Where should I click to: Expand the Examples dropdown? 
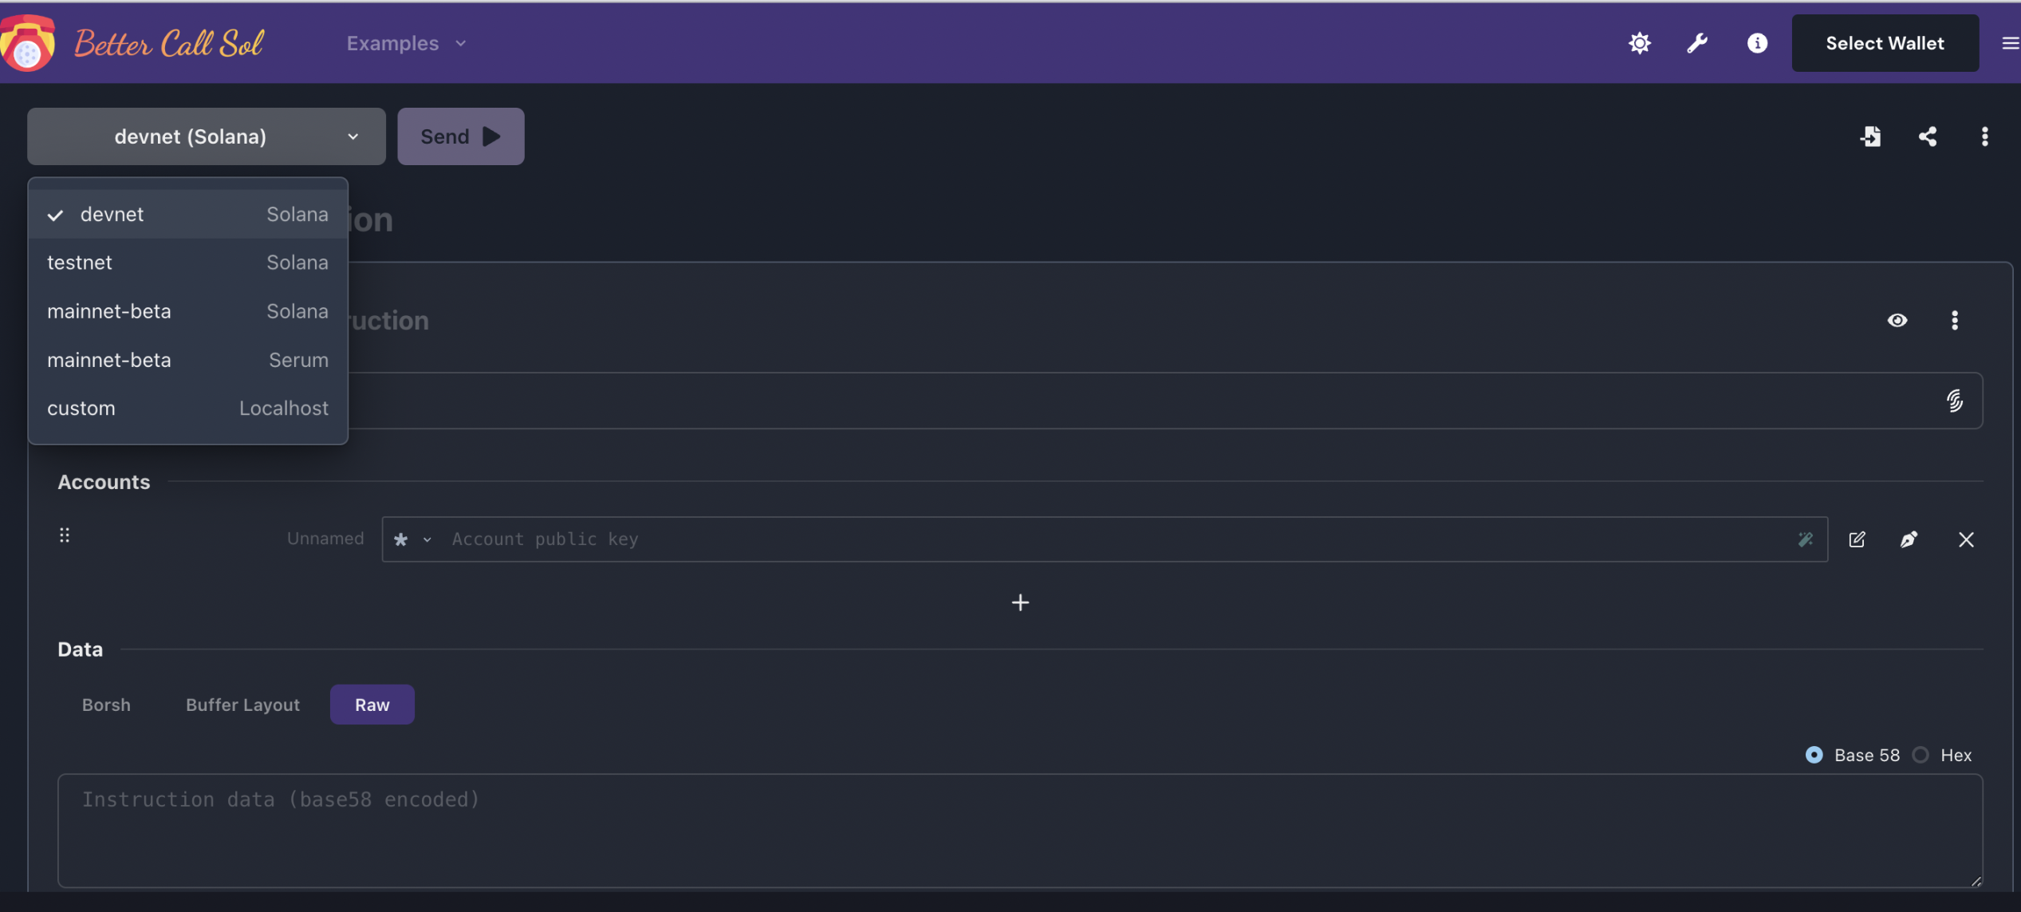point(406,43)
